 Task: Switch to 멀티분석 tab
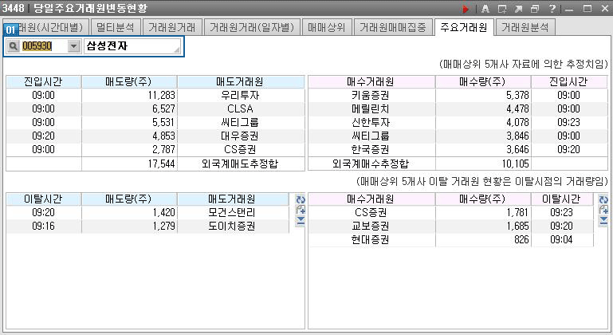point(115,27)
